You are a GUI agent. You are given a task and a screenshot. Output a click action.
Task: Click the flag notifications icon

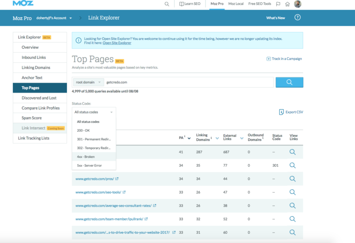pyautogui.click(x=278, y=4)
